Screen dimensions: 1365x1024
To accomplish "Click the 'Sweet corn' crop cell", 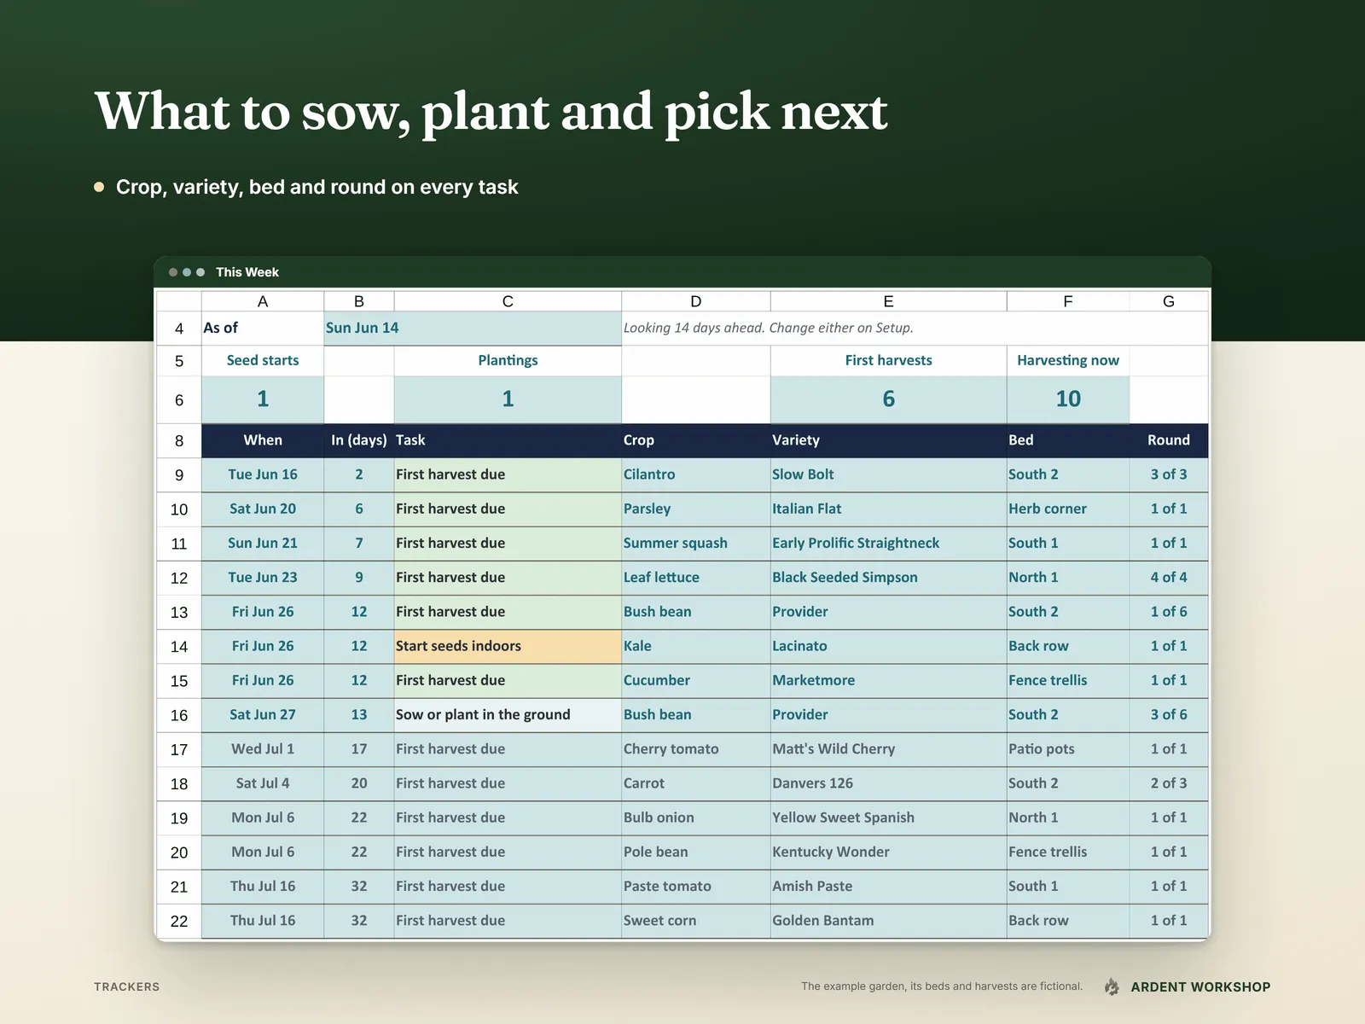I will [x=695, y=922].
